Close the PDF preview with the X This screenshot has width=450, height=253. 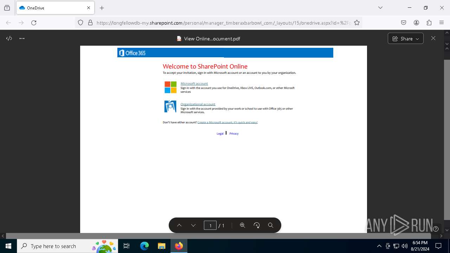pyautogui.click(x=433, y=38)
